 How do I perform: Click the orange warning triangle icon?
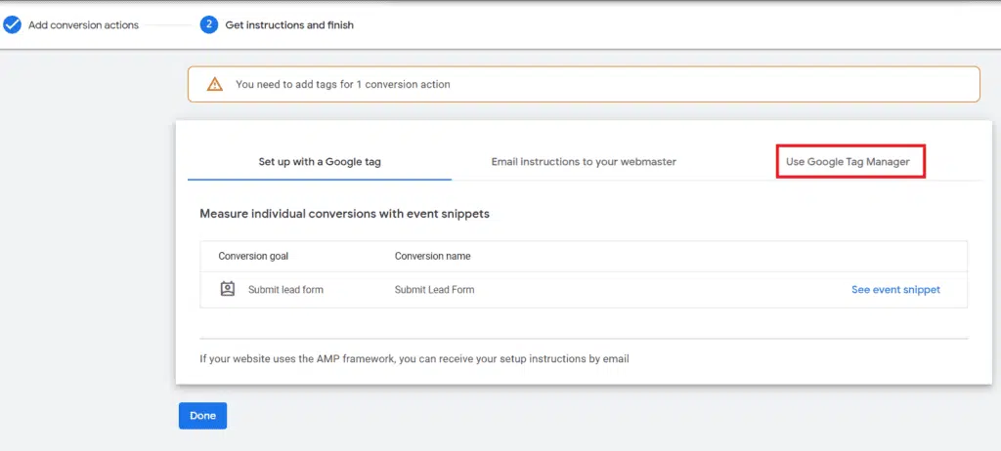[214, 85]
